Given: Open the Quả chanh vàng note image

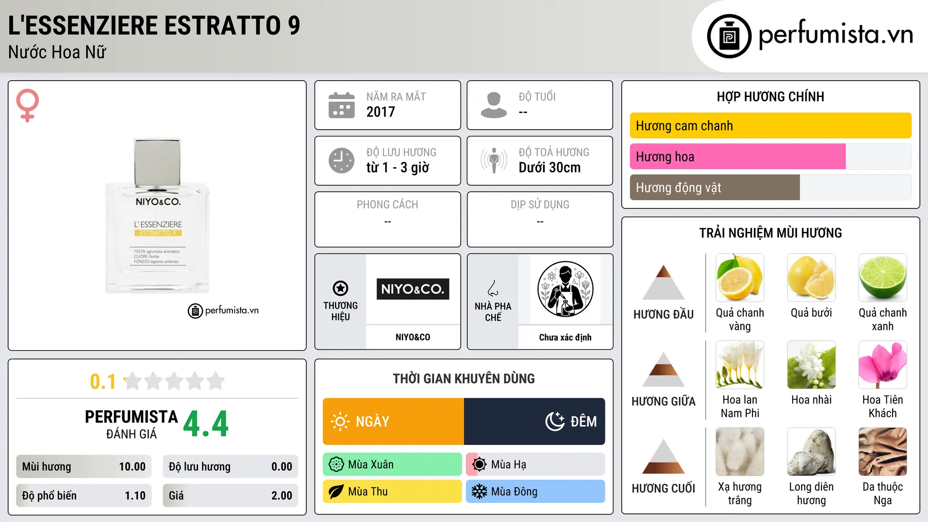Looking at the screenshot, I should pos(740,278).
